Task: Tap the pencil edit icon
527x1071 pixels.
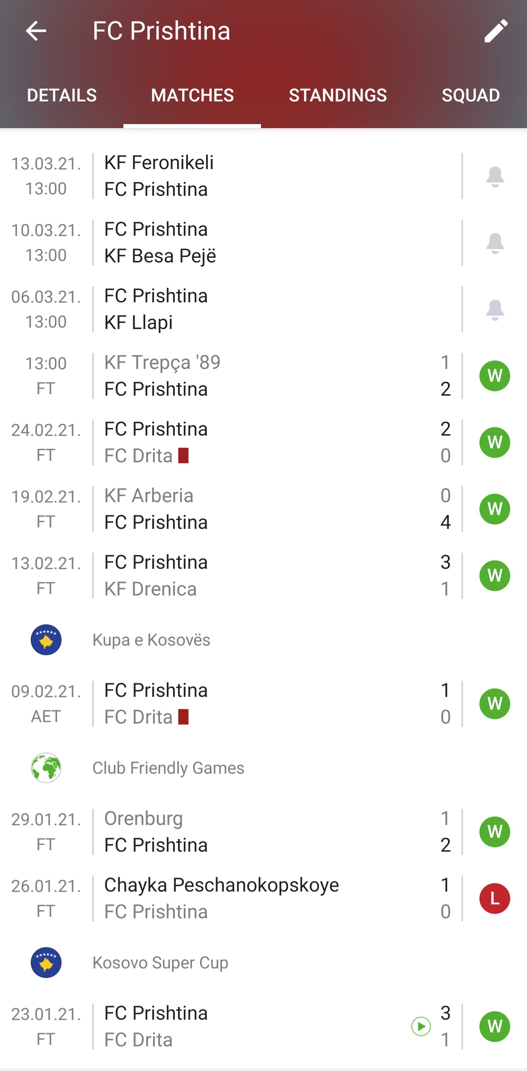Action: 496,31
